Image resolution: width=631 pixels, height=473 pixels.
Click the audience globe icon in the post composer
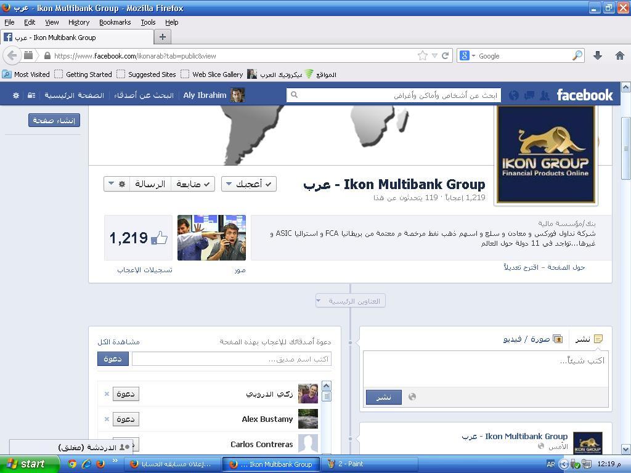tap(412, 397)
